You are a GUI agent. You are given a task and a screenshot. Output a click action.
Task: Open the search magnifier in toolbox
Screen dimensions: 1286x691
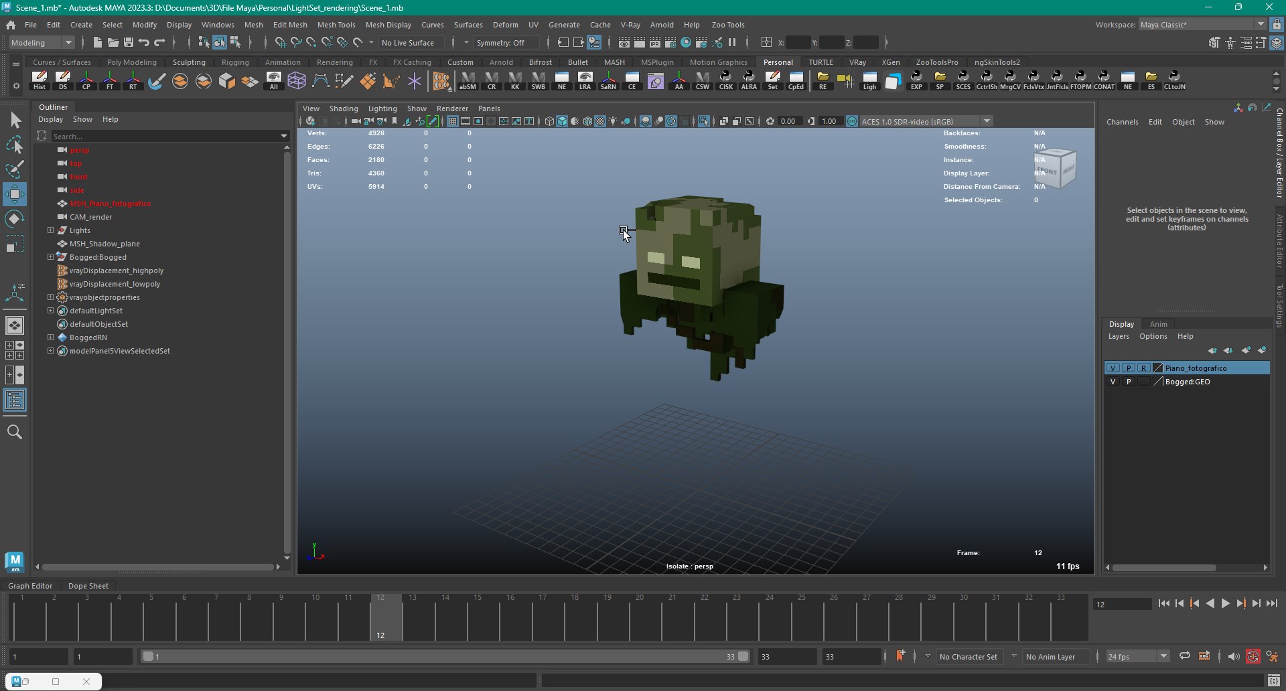(15, 432)
